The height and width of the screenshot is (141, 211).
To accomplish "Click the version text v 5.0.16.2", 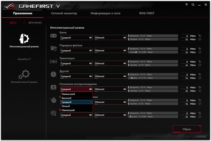I will pos(201,136).
